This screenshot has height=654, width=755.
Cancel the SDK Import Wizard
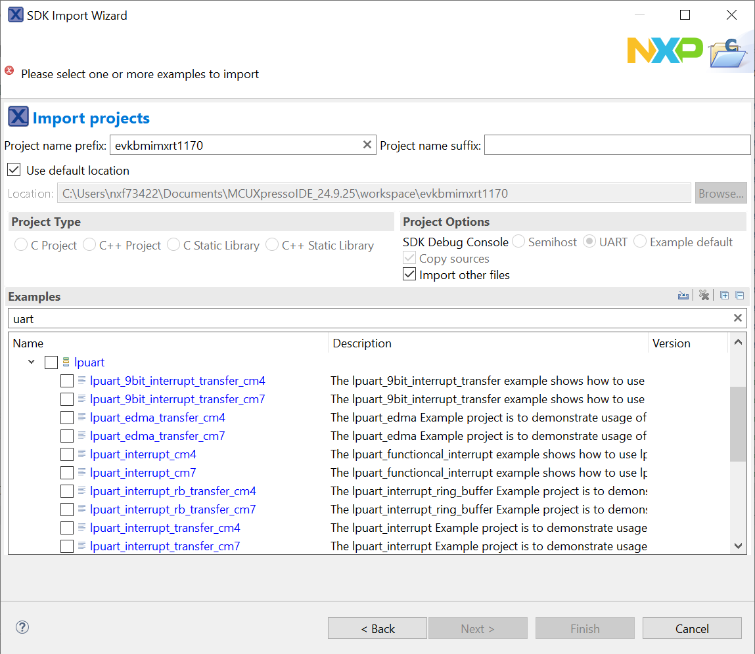coord(691,628)
